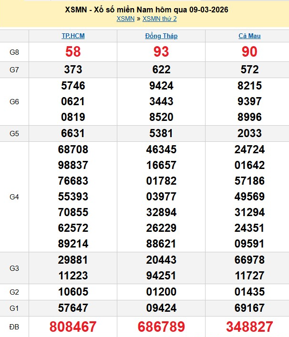Select the red G8 number 93
The image size is (289, 337).
click(161, 52)
